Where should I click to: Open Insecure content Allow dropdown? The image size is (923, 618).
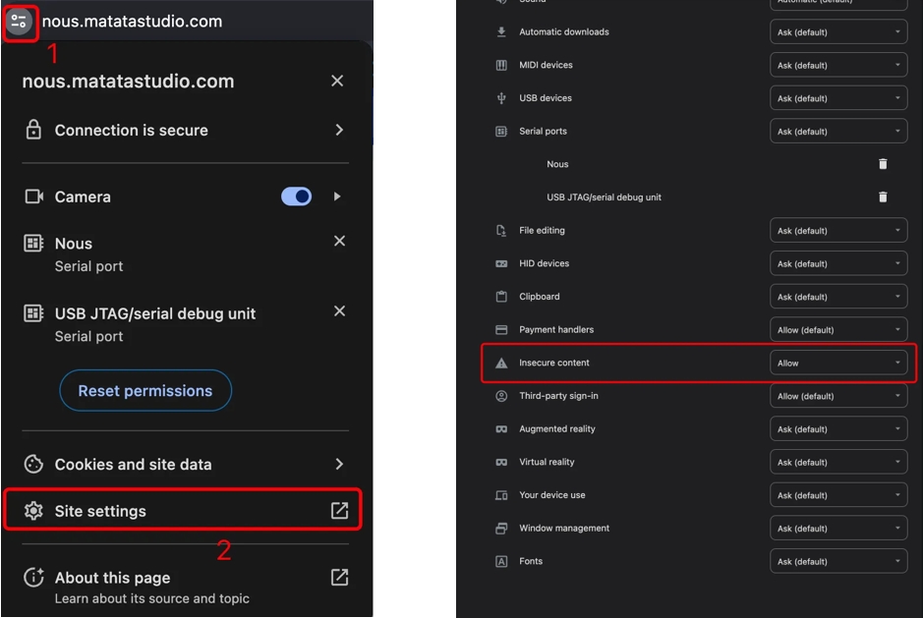point(838,363)
